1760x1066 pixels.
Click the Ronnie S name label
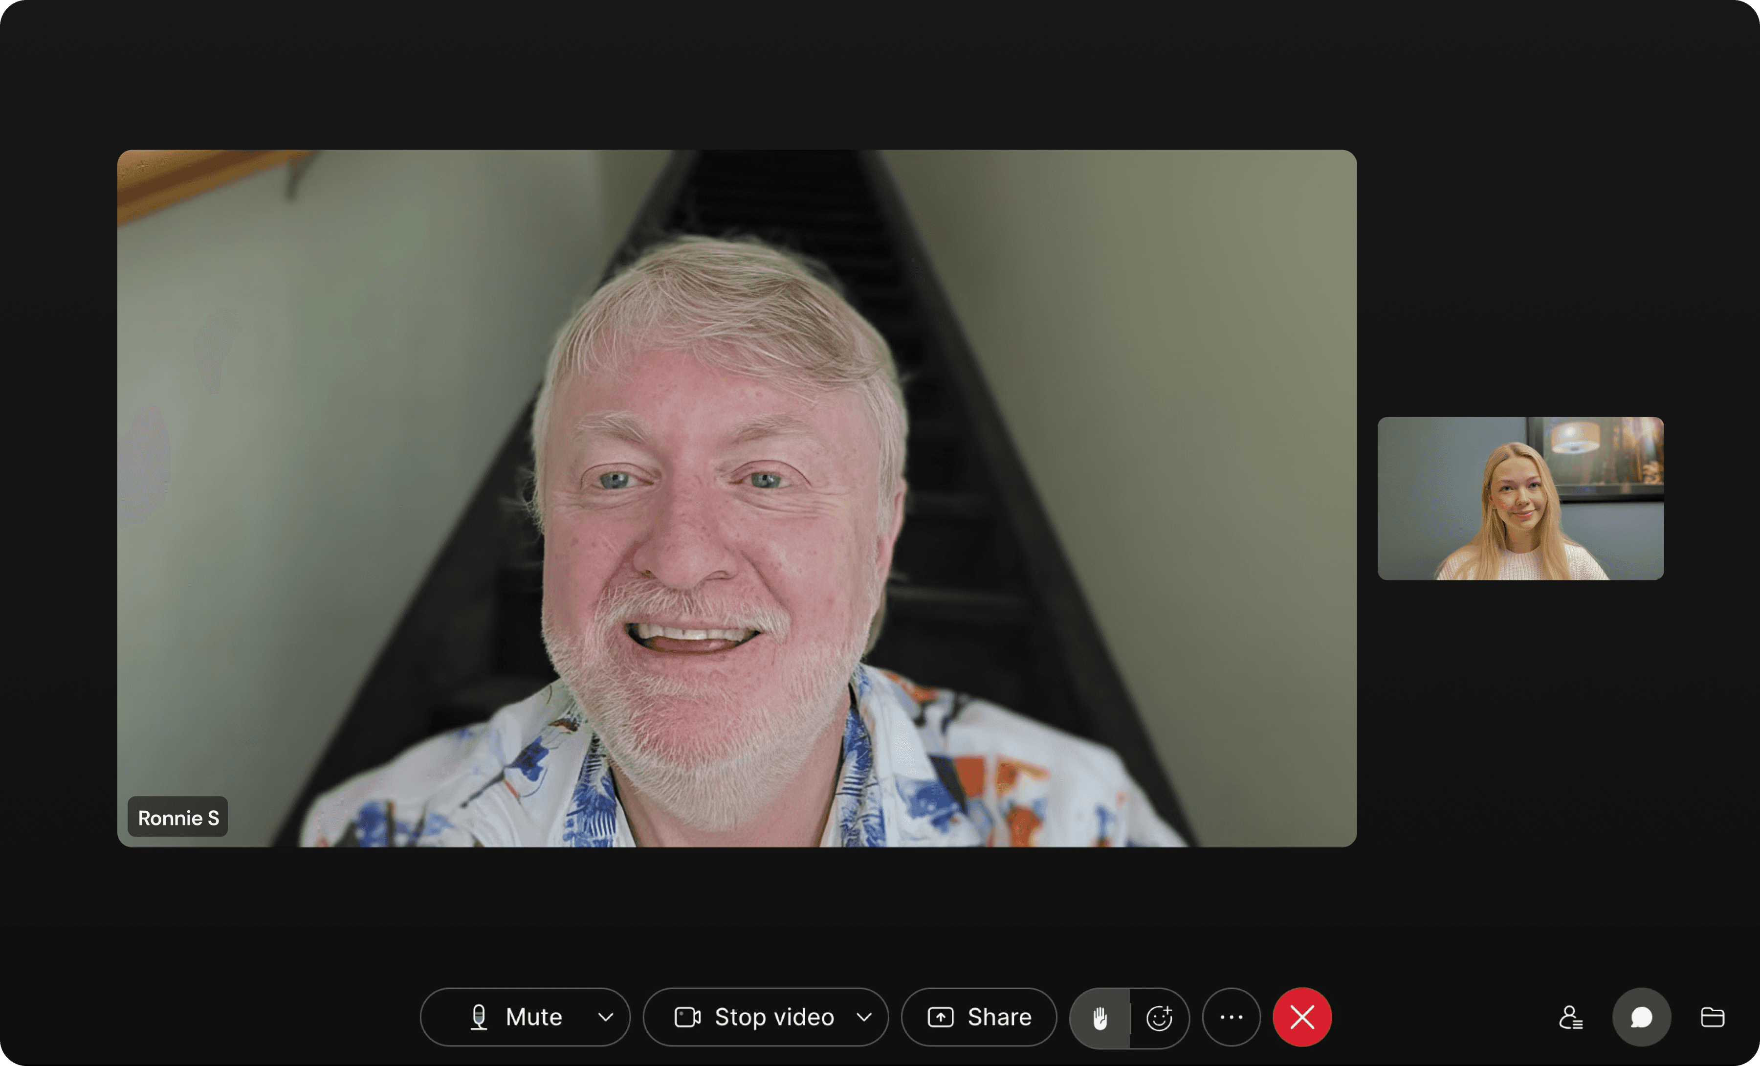coord(178,818)
